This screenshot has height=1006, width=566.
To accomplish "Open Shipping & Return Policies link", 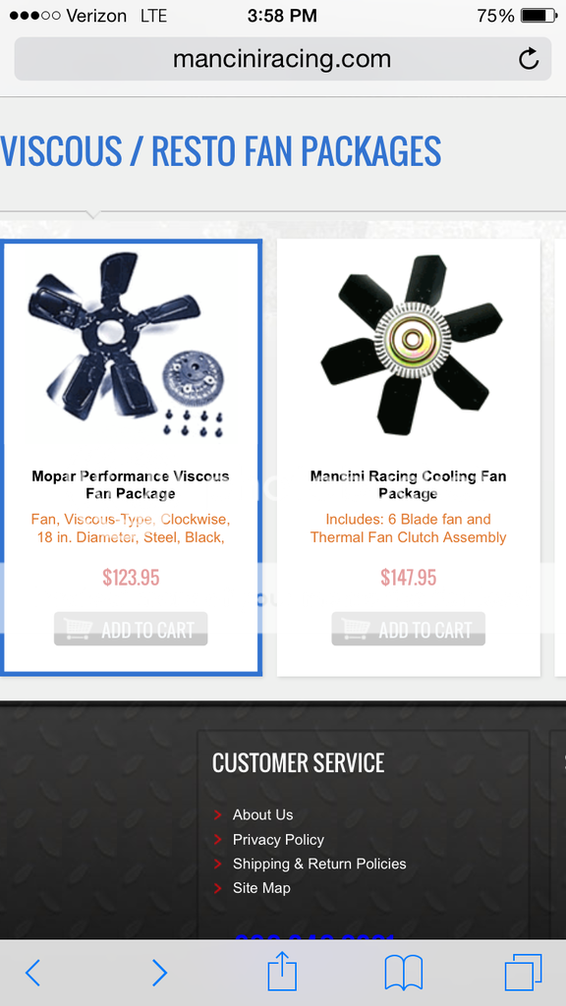I will point(319,864).
